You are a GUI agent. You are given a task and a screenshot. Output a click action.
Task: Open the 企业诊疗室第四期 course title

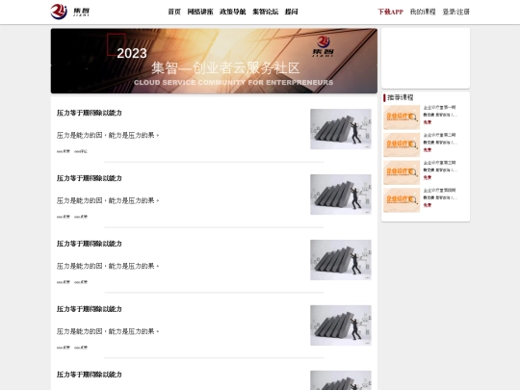(x=439, y=191)
